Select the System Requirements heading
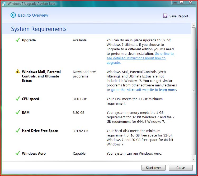The image size is (198, 176). (39, 29)
